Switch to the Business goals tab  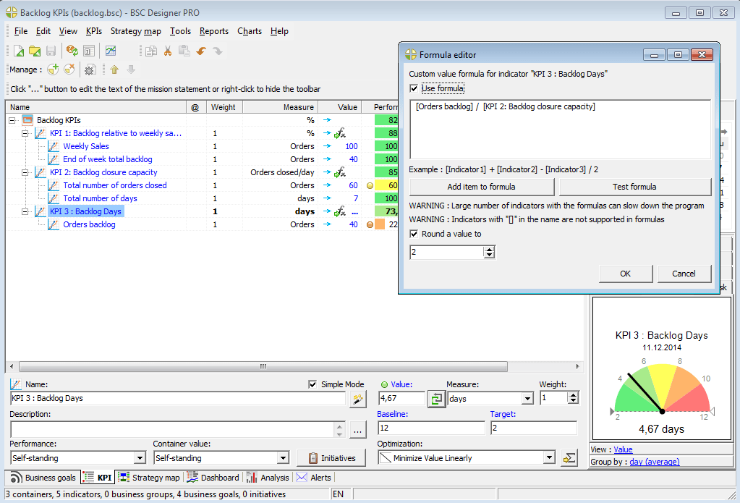[x=43, y=478]
